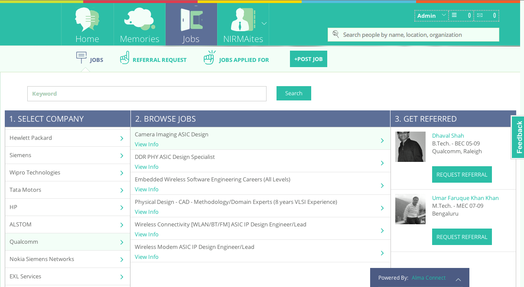The width and height of the screenshot is (524, 287).
Task: Select the JOBS sub-tab
Action: click(97, 60)
